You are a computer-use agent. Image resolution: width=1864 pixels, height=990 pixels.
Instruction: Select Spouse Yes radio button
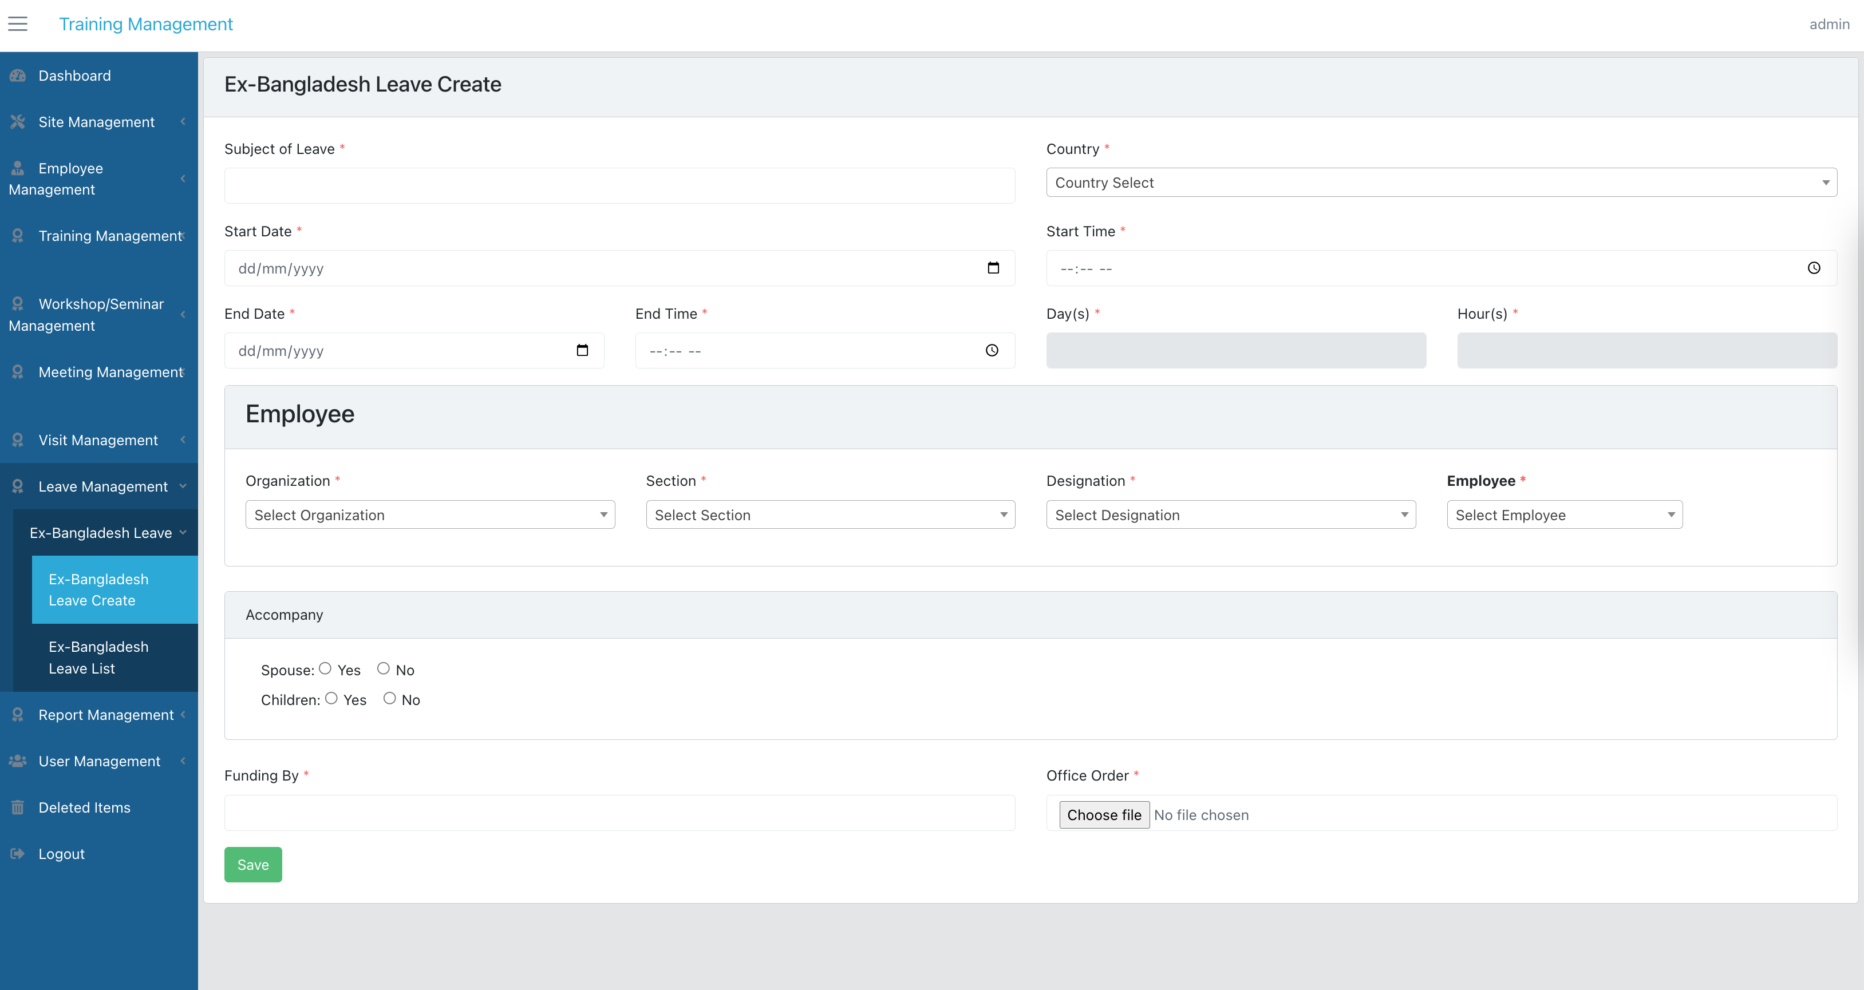[325, 668]
